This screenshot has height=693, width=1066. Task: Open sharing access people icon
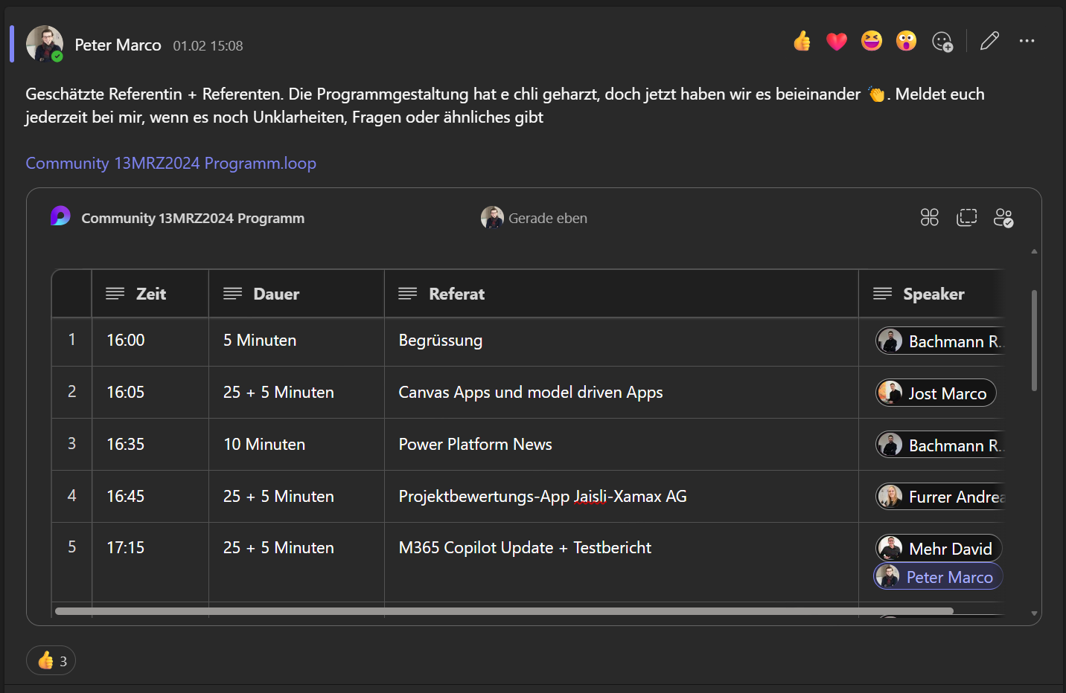coord(1003,218)
